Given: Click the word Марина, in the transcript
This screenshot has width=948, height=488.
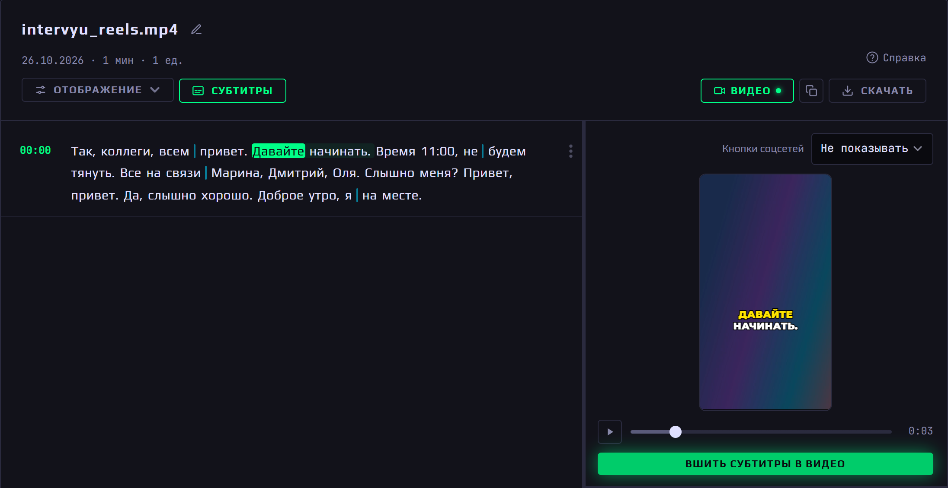Looking at the screenshot, I should point(237,173).
